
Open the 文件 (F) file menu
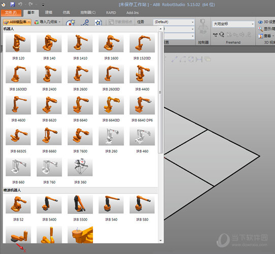click(x=11, y=13)
